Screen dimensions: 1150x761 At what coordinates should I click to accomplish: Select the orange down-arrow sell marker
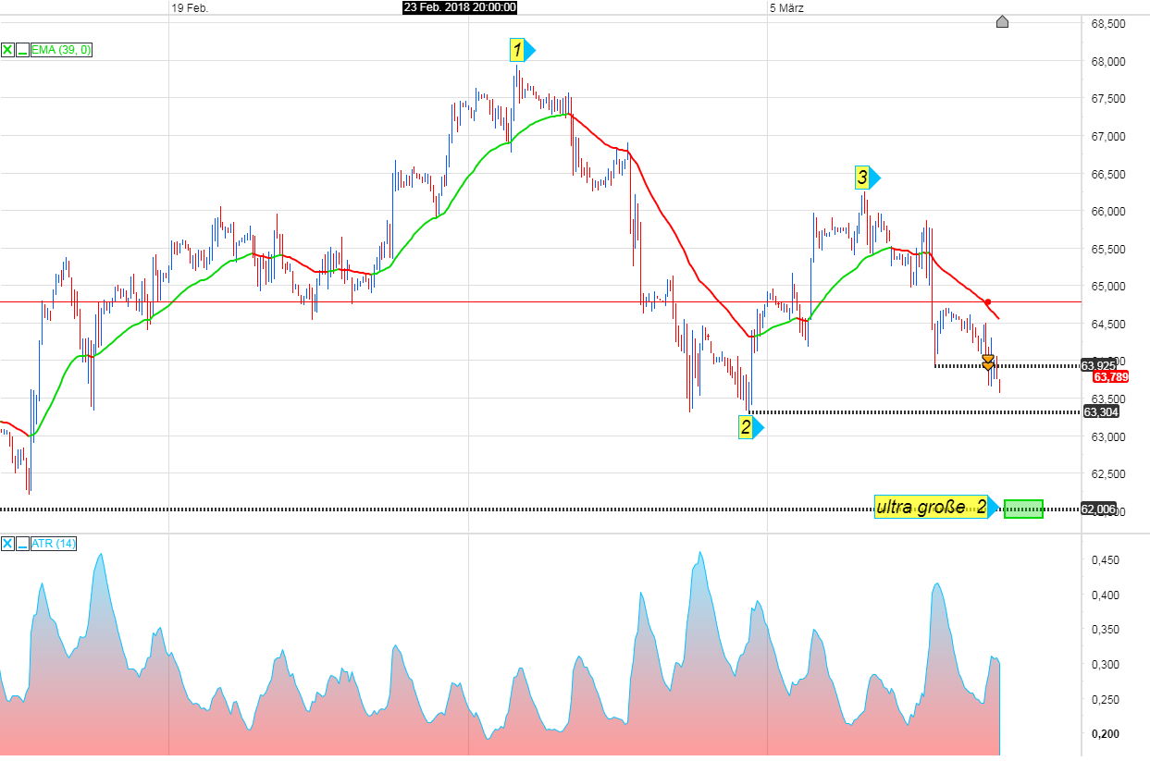[988, 360]
